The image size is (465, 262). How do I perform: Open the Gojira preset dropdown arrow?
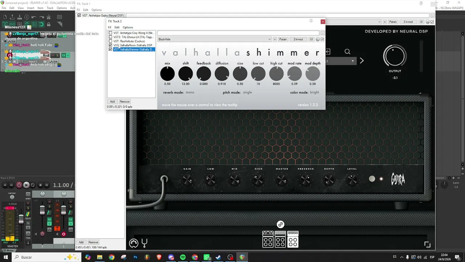tap(353, 61)
